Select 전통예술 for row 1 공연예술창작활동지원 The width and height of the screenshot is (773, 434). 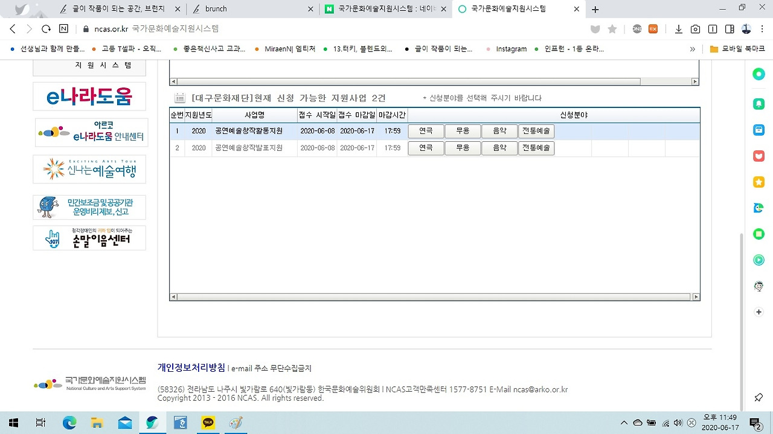coord(536,131)
